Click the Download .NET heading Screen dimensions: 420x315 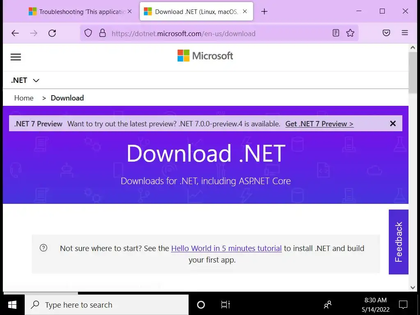click(206, 153)
